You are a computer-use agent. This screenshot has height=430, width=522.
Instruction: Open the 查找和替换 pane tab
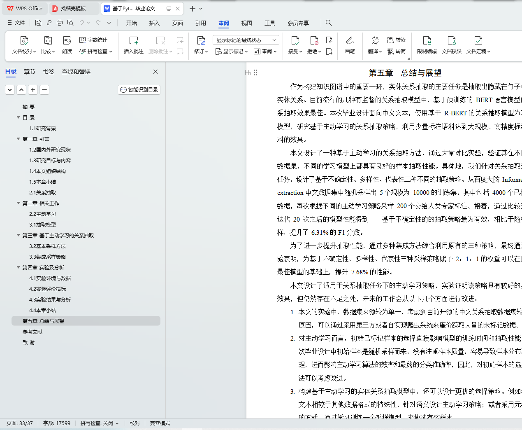point(76,72)
